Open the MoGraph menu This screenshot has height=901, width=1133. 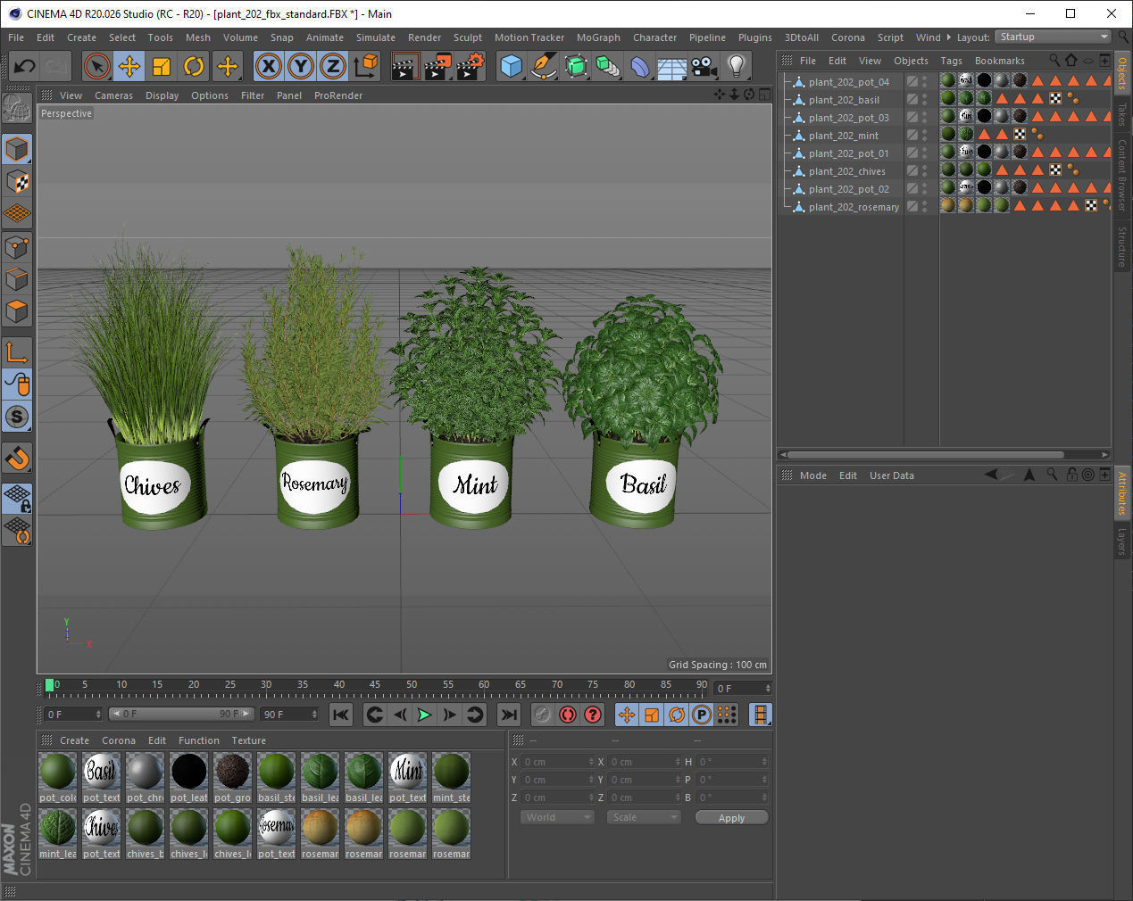tap(598, 37)
